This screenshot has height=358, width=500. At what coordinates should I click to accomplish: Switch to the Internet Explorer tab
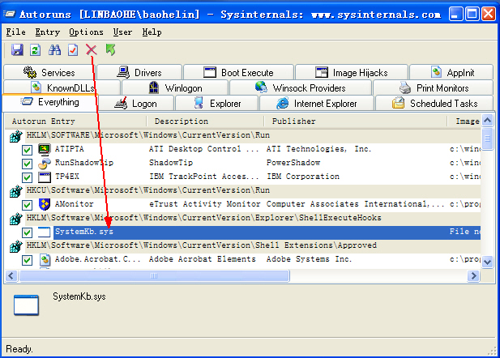click(x=317, y=104)
